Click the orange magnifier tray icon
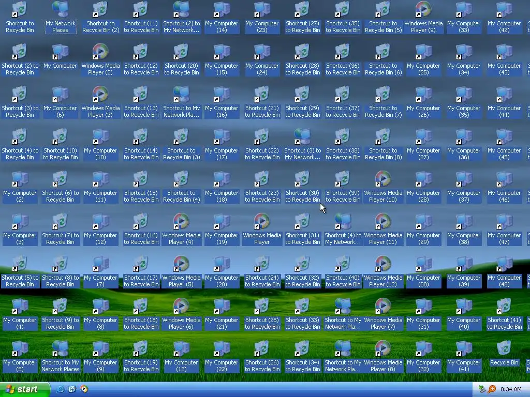The height and width of the screenshot is (397, 530). [492, 389]
